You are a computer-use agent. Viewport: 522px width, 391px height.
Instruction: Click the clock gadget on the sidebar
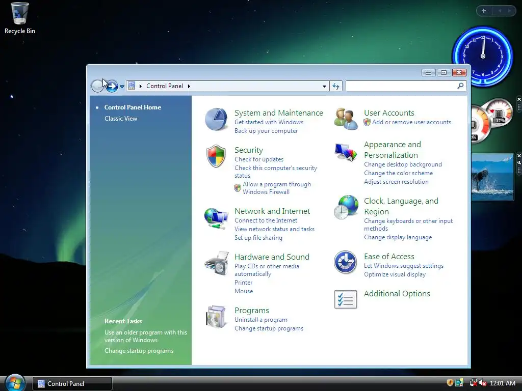(483, 56)
